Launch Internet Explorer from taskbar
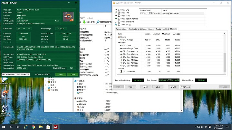This screenshot has height=130, width=232. [x=26, y=127]
